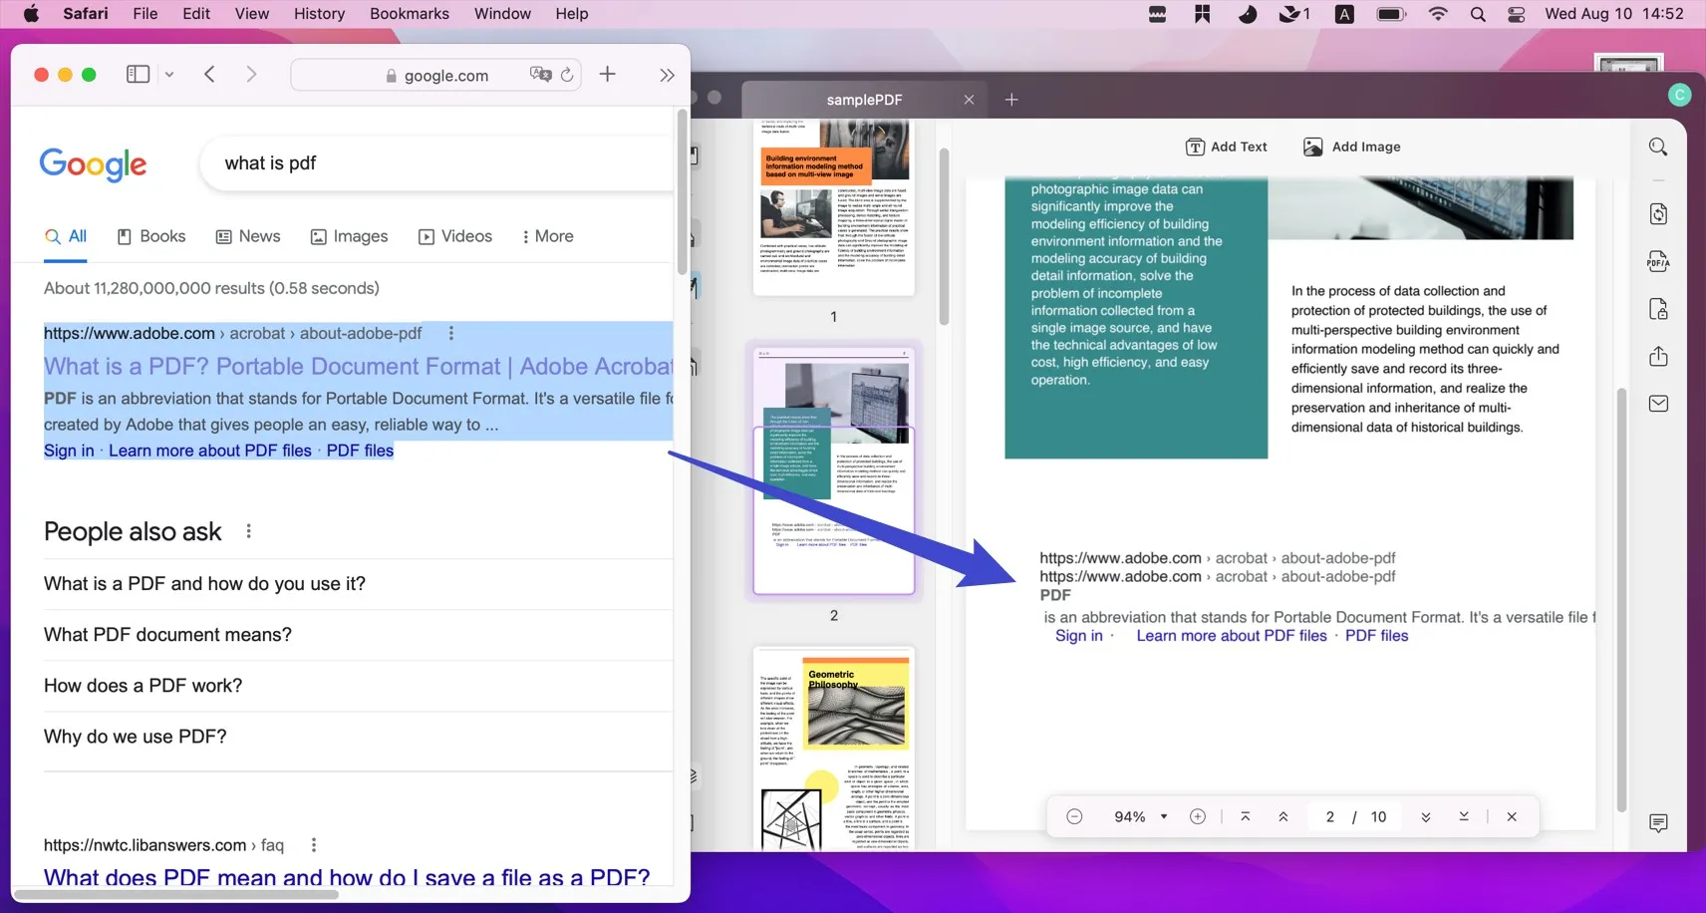Viewport: 1706px width, 913px height.
Task: Open People also ask options menu
Action: 248,531
